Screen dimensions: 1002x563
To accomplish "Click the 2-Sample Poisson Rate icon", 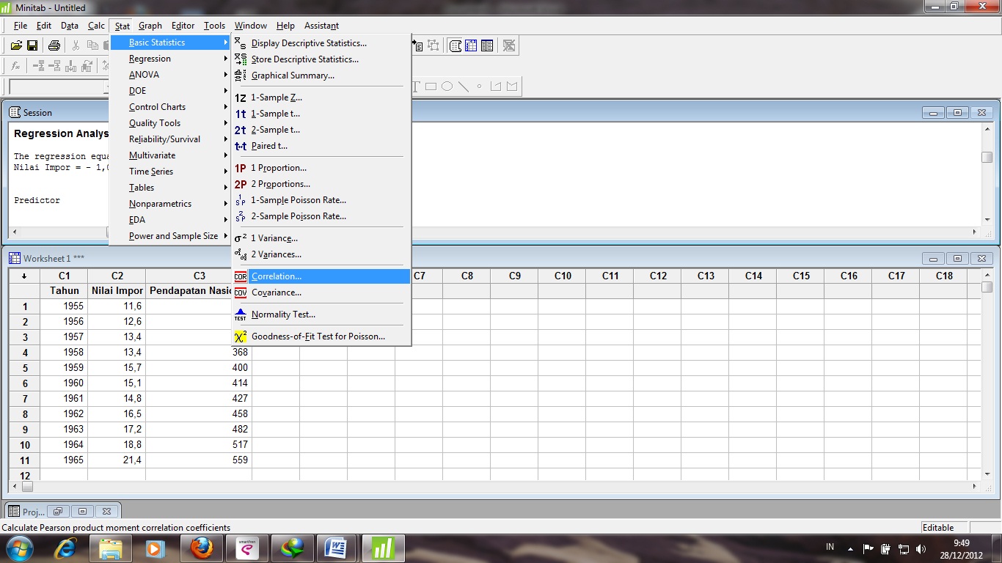I will coord(241,216).
